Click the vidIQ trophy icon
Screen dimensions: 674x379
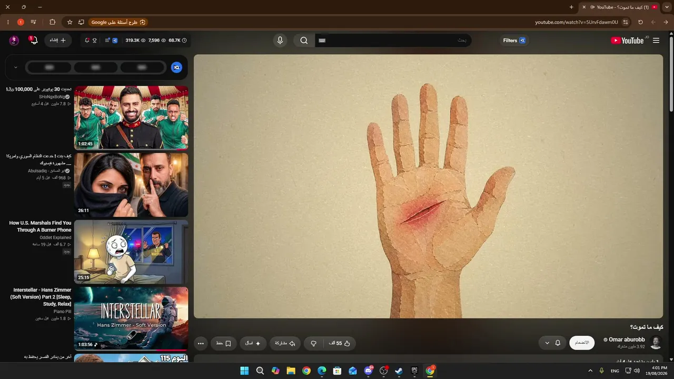click(x=95, y=41)
